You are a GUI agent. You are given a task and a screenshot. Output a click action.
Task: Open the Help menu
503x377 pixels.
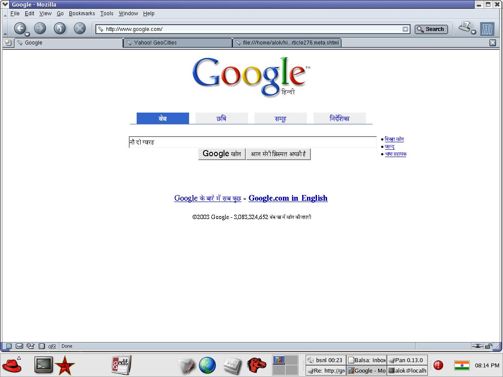(x=148, y=14)
